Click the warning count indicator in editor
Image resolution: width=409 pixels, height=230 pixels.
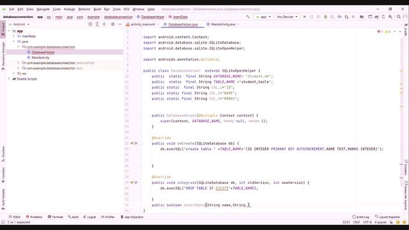point(388,31)
